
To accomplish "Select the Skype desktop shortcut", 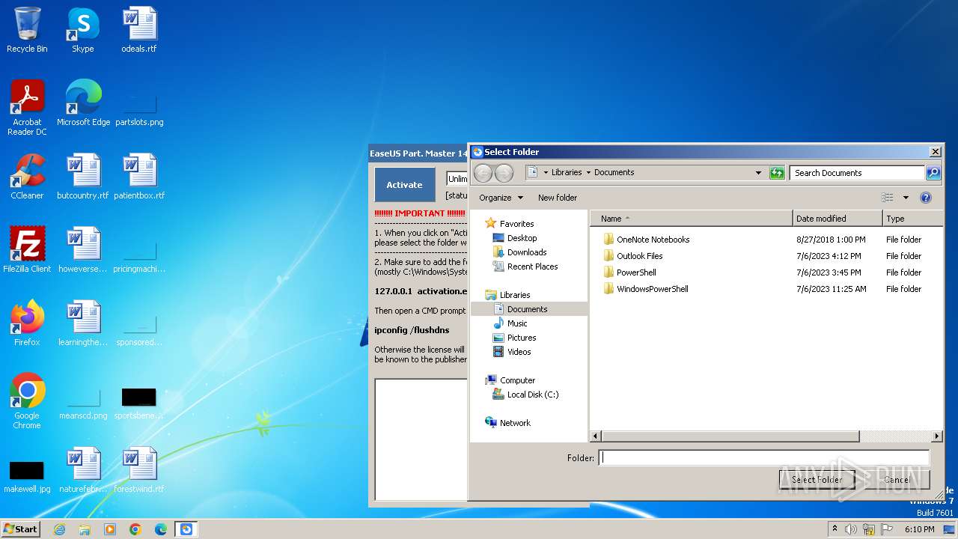I will point(82,30).
